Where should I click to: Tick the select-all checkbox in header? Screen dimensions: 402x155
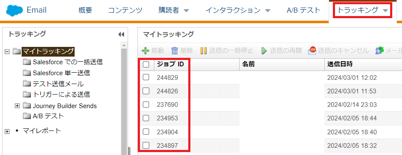point(146,65)
